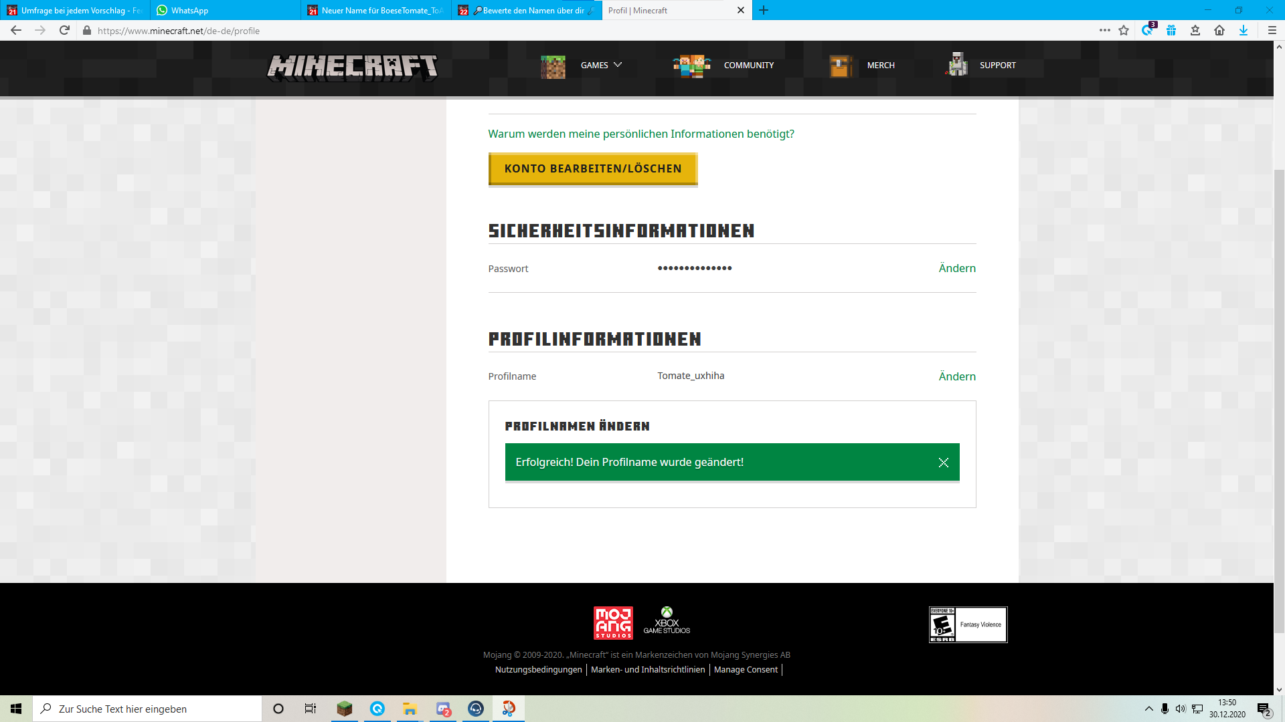
Task: Click the Erfolgreich success message text
Action: 629,462
